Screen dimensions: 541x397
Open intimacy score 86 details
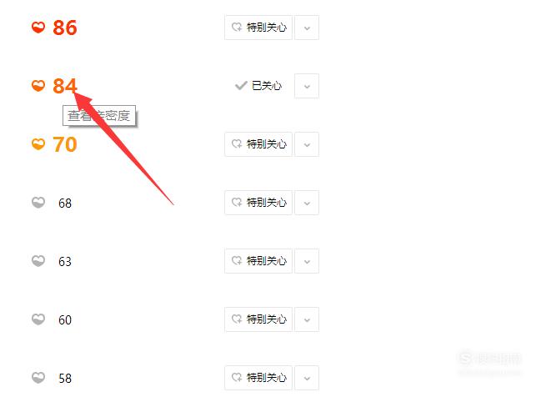(64, 28)
